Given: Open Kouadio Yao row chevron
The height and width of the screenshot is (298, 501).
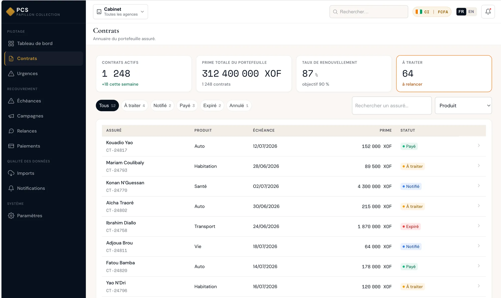Looking at the screenshot, I should click(x=479, y=145).
